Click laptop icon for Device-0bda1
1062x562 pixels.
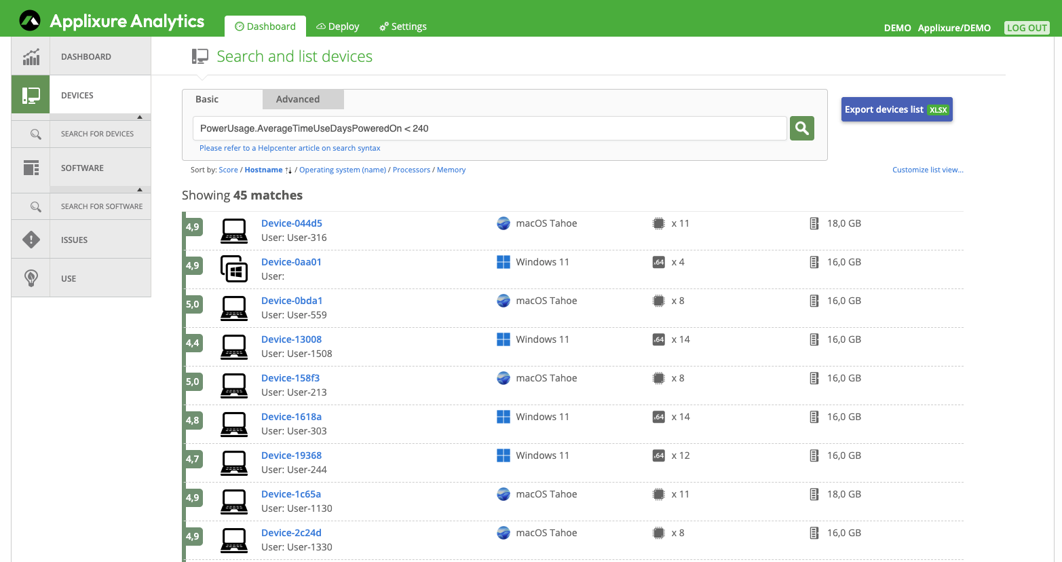point(234,308)
